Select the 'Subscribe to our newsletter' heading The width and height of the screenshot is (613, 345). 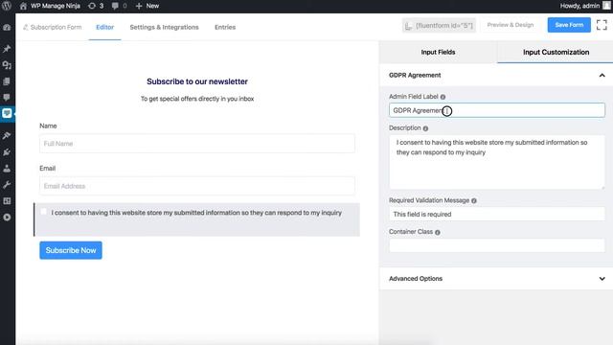[197, 81]
